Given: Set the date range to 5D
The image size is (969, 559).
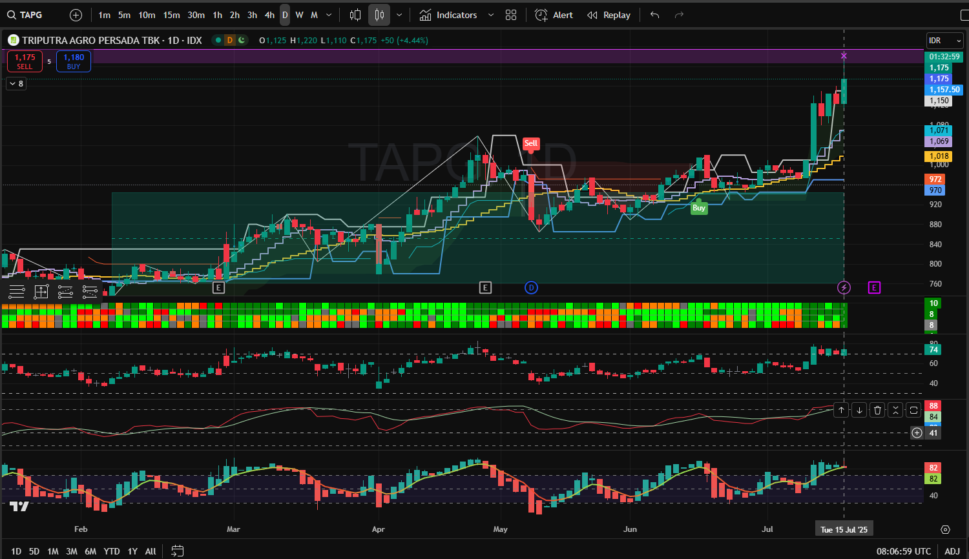Looking at the screenshot, I should [x=34, y=551].
